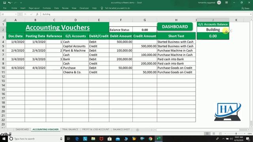Expand the formula bar chevron

coord(251,14)
